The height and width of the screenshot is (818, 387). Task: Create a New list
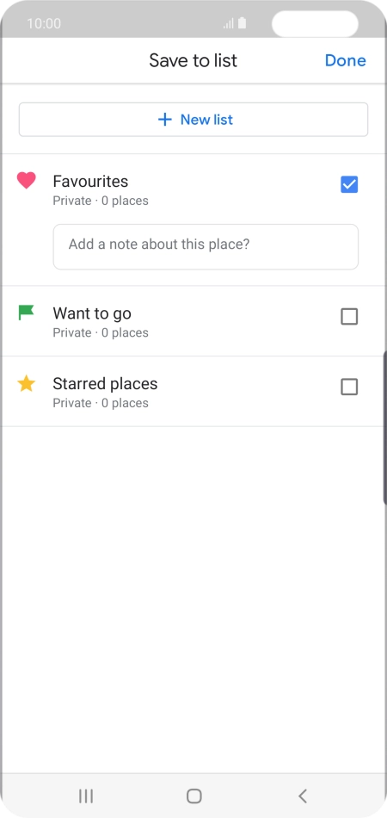pos(193,120)
